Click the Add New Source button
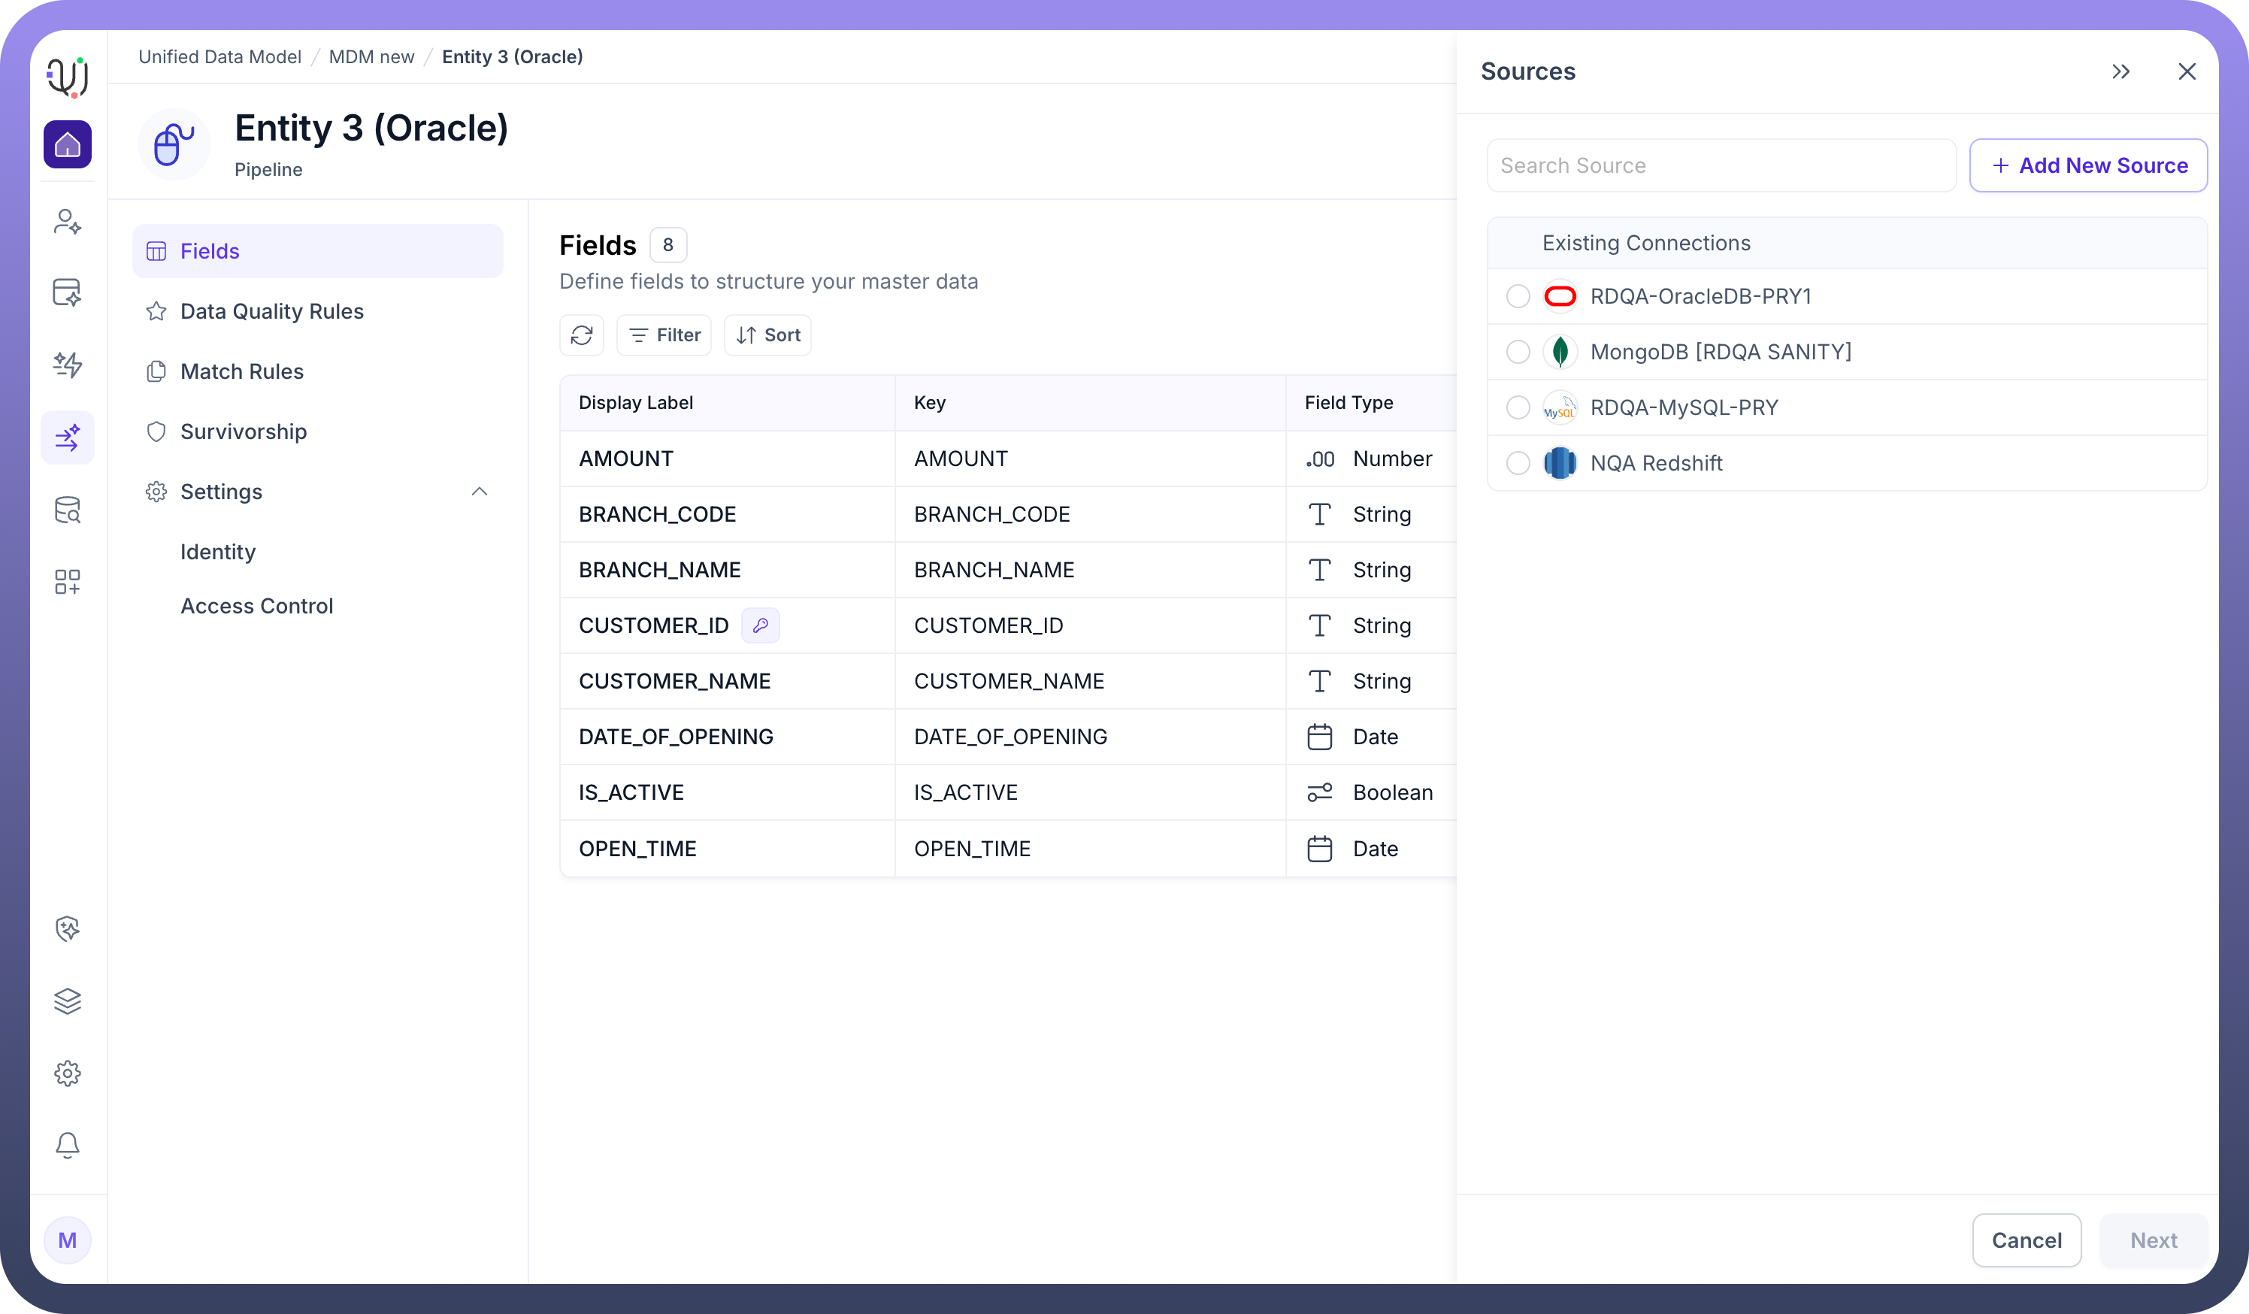Screen dimensions: 2249x1314 2088,165
